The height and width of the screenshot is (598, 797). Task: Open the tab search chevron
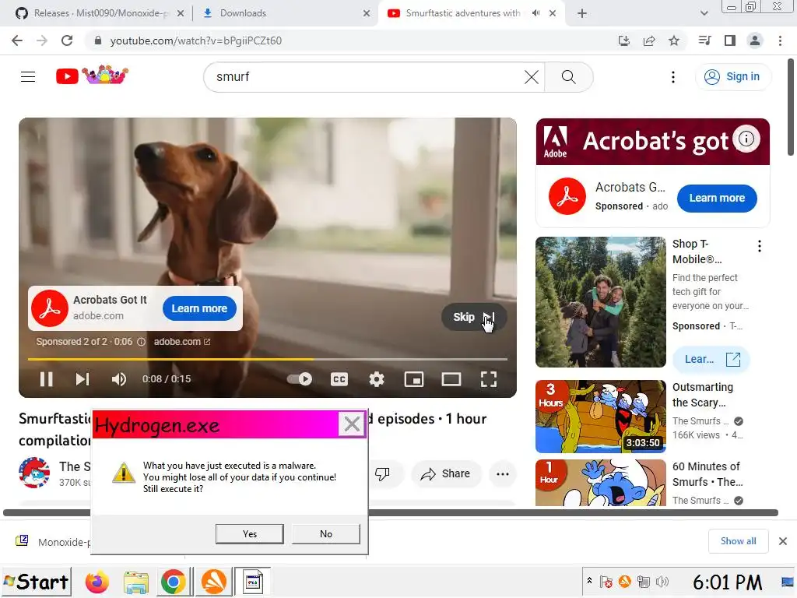pyautogui.click(x=704, y=13)
